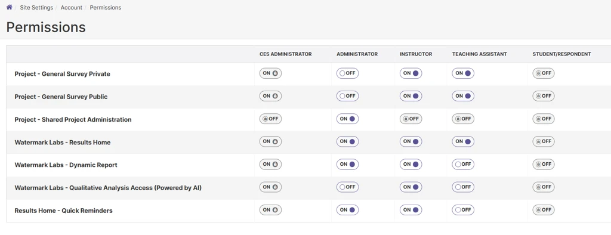Toggle Student/Respondent for Quick Reminders
The height and width of the screenshot is (235, 611).
544,210
